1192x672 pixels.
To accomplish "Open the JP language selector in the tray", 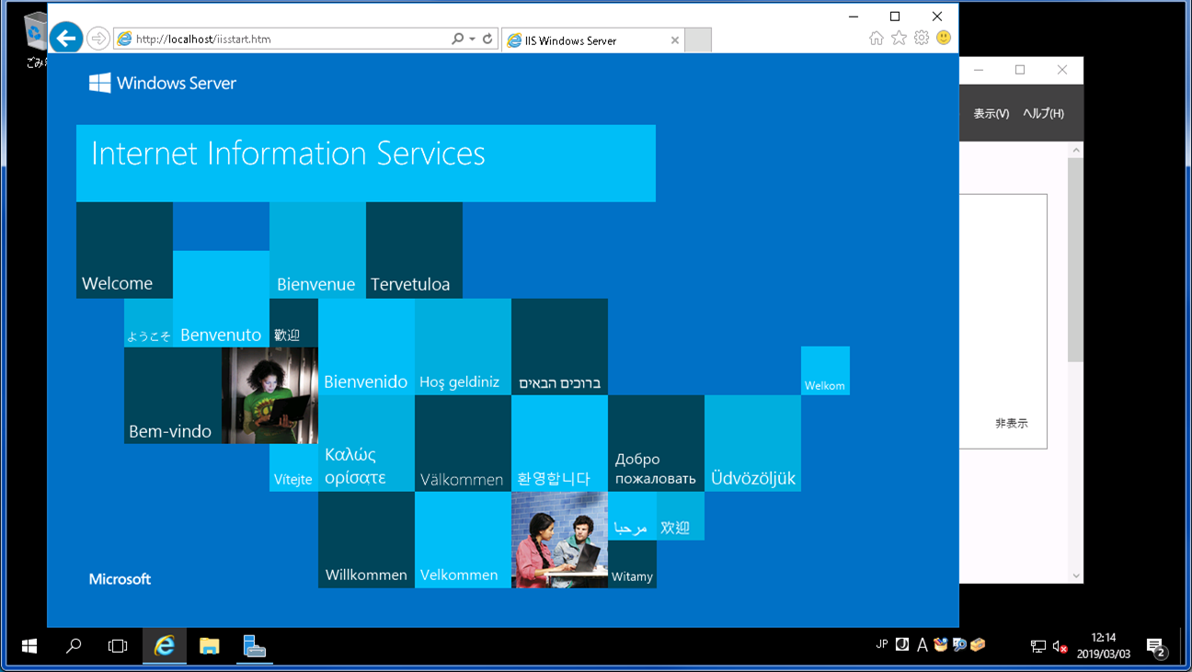I will pyautogui.click(x=882, y=645).
